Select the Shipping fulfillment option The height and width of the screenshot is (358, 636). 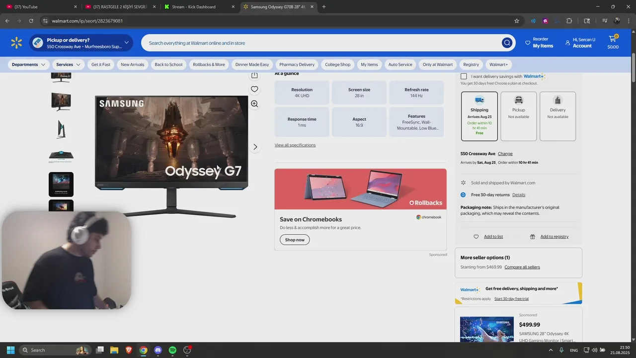tap(479, 116)
